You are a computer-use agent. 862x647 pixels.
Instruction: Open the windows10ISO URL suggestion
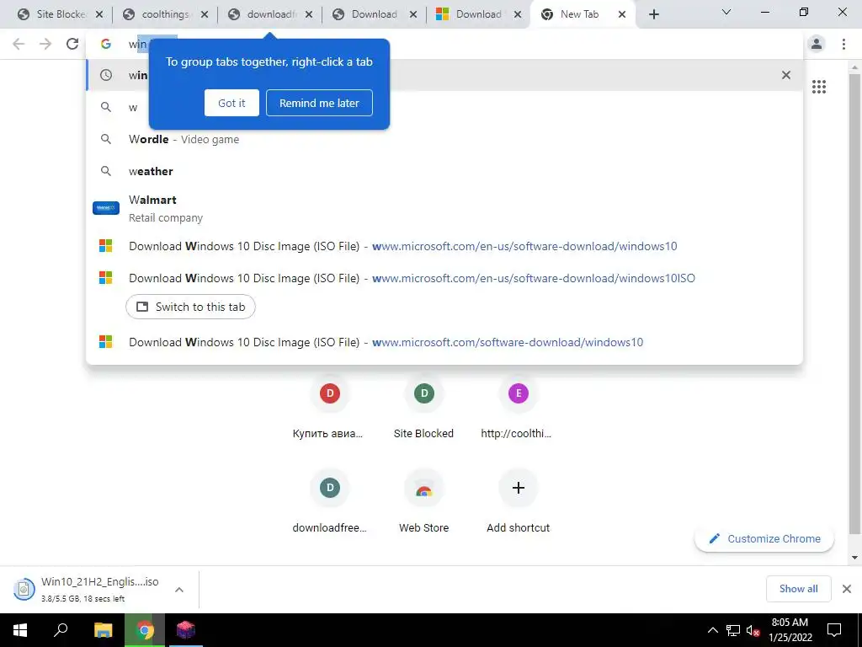[x=444, y=278]
